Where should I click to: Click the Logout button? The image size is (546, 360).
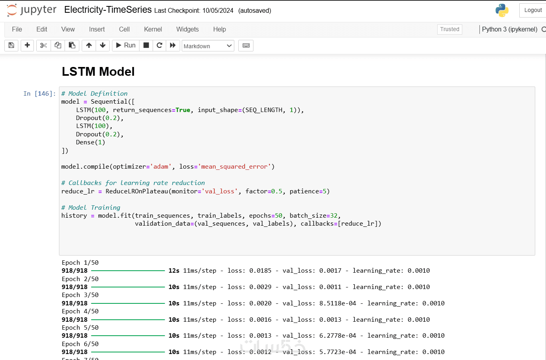coord(533,10)
